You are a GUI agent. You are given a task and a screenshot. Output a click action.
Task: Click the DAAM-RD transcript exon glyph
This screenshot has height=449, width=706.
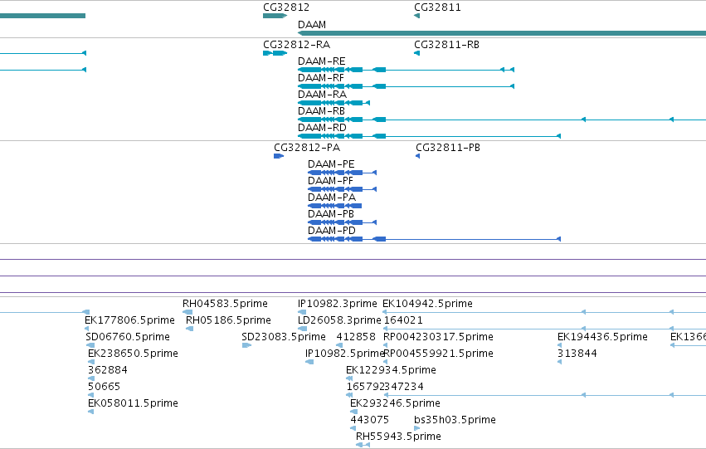(429, 136)
